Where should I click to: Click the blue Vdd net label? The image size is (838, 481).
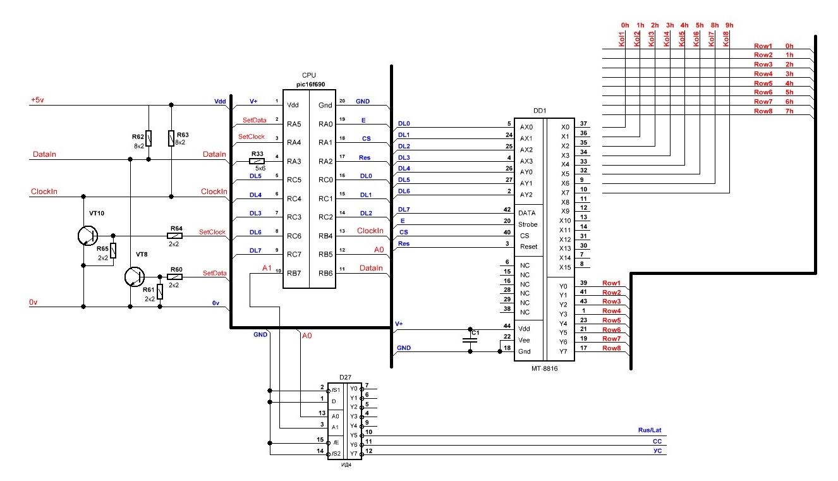point(220,100)
